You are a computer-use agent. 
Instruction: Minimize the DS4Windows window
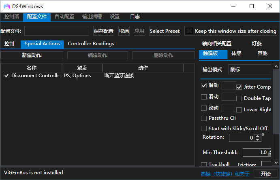[233, 6]
